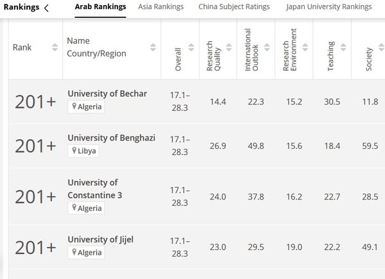Open University of Jijel link
The image size is (385, 279).
coord(101,239)
